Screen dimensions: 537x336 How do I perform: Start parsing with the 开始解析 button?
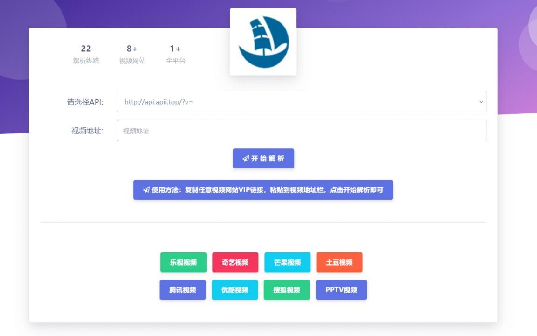coord(263,158)
